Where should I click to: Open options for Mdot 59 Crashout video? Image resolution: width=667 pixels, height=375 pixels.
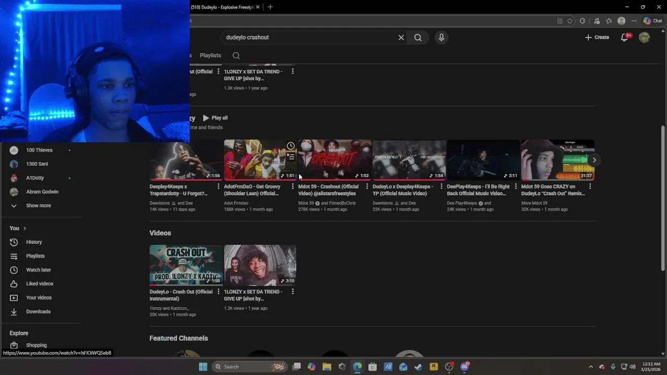367,186
